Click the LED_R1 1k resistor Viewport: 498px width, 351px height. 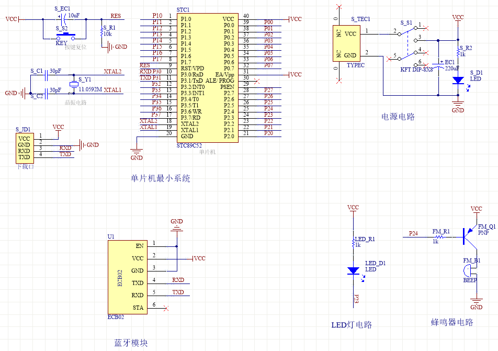[353, 243]
